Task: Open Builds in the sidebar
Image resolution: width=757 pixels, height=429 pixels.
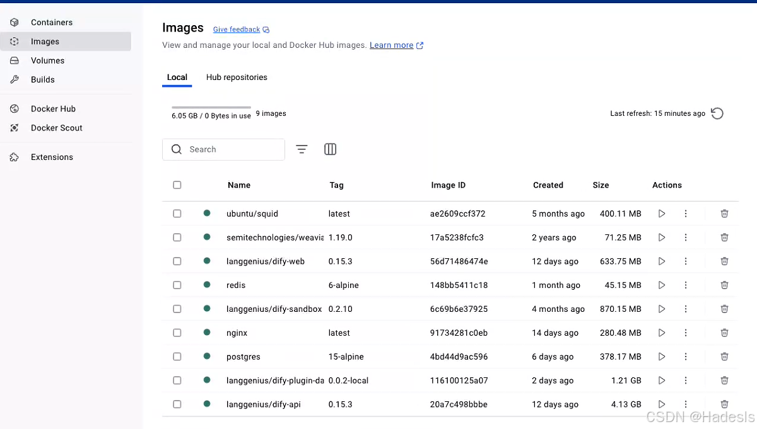Action: pyautogui.click(x=66, y=79)
